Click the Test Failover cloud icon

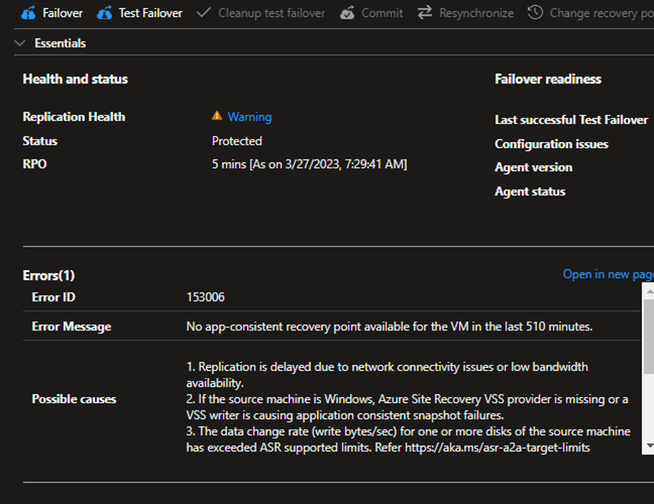click(x=105, y=14)
